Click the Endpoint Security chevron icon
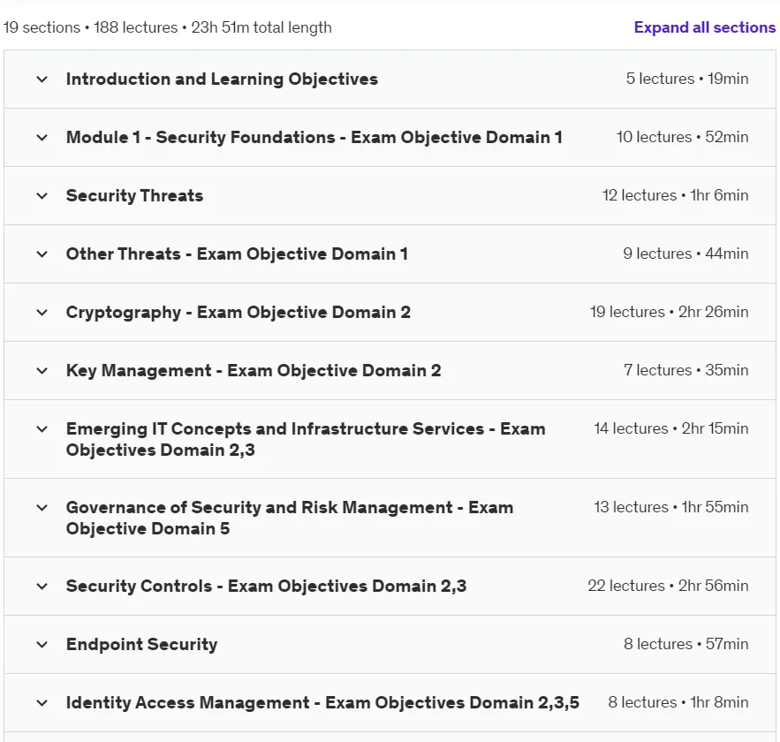This screenshot has width=780, height=742. coord(42,645)
